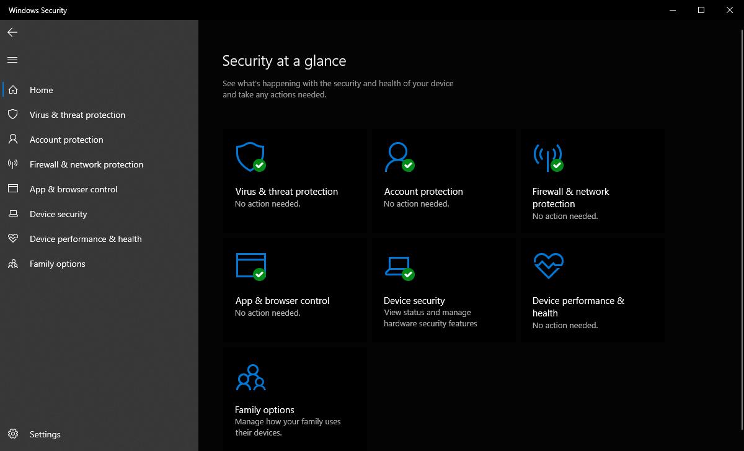Click 'No action needed.' under Firewall & network protection tile

click(x=565, y=217)
